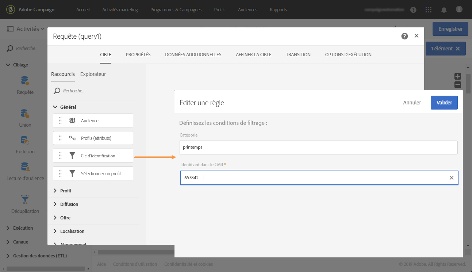Click the Adobe Campaign logo icon
Image resolution: width=472 pixels, height=272 pixels.
pyautogui.click(x=11, y=9)
